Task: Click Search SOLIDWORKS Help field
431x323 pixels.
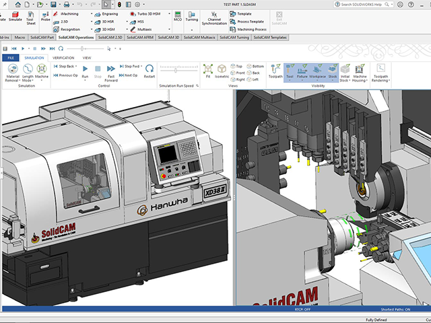Action: click(361, 5)
